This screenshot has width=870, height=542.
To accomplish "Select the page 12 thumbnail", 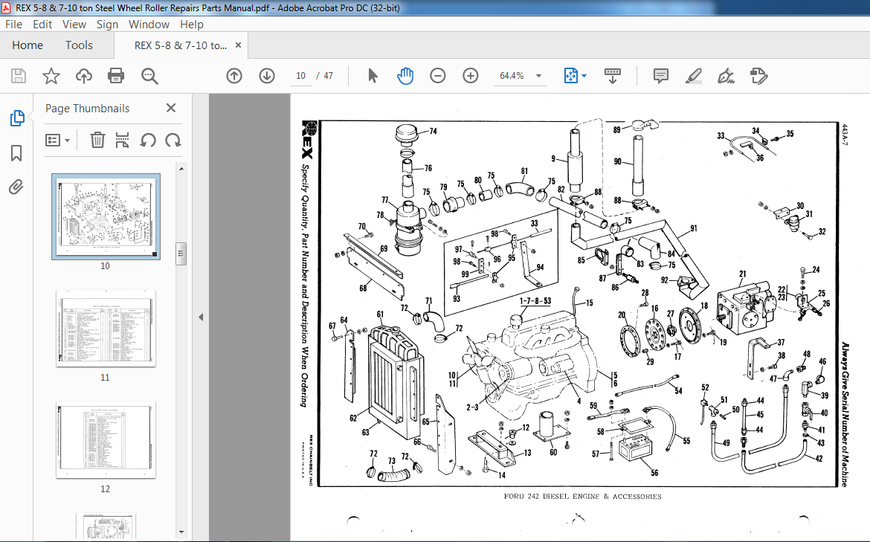I will (106, 440).
